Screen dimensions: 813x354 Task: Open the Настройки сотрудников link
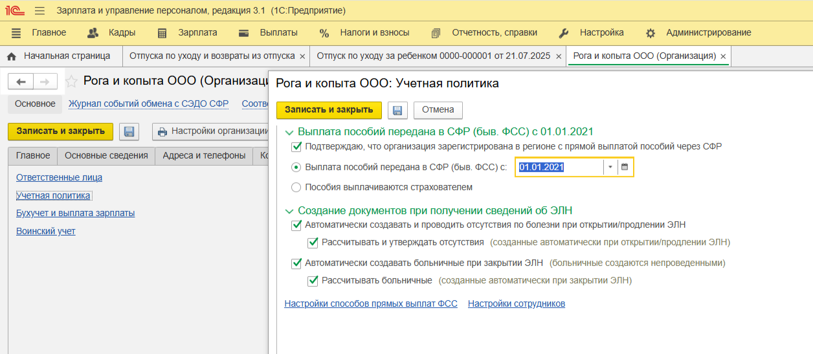[517, 304]
